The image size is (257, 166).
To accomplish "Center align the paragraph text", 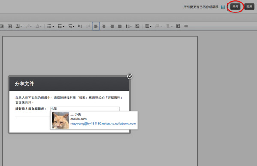I will click(104, 26).
